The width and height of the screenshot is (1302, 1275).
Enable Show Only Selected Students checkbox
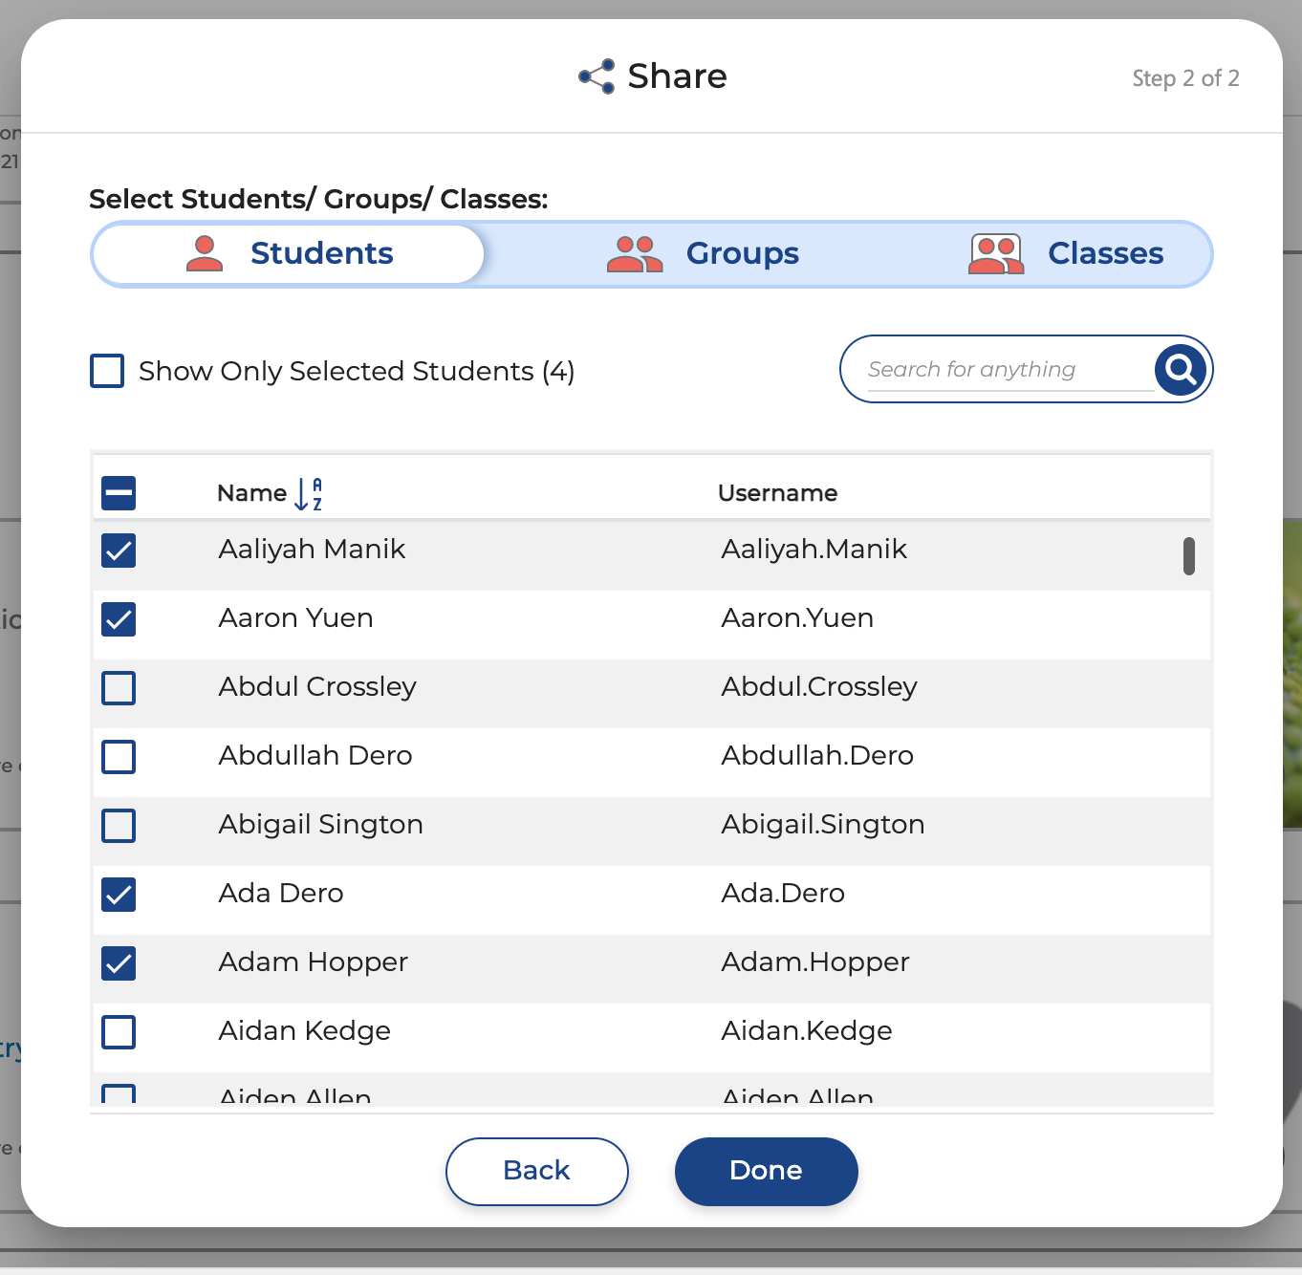click(107, 371)
